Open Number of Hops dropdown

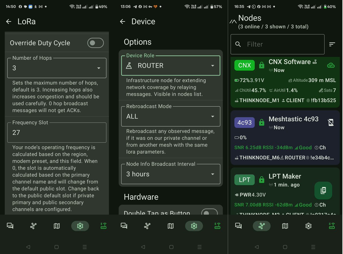click(x=57, y=68)
